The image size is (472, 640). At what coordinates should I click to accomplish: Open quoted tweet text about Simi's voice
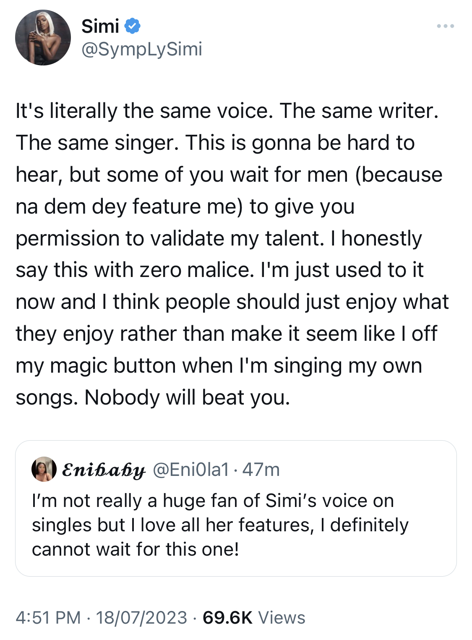(x=220, y=525)
